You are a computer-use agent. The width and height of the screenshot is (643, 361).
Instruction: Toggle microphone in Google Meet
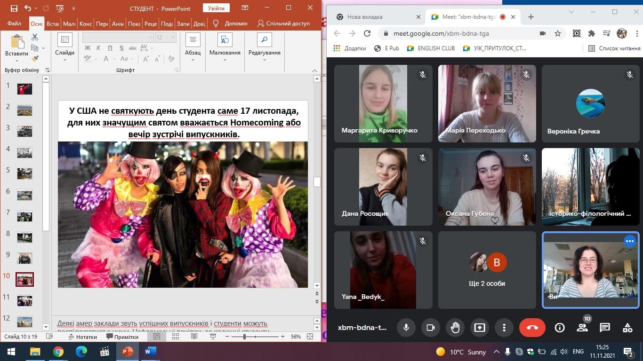(x=406, y=328)
